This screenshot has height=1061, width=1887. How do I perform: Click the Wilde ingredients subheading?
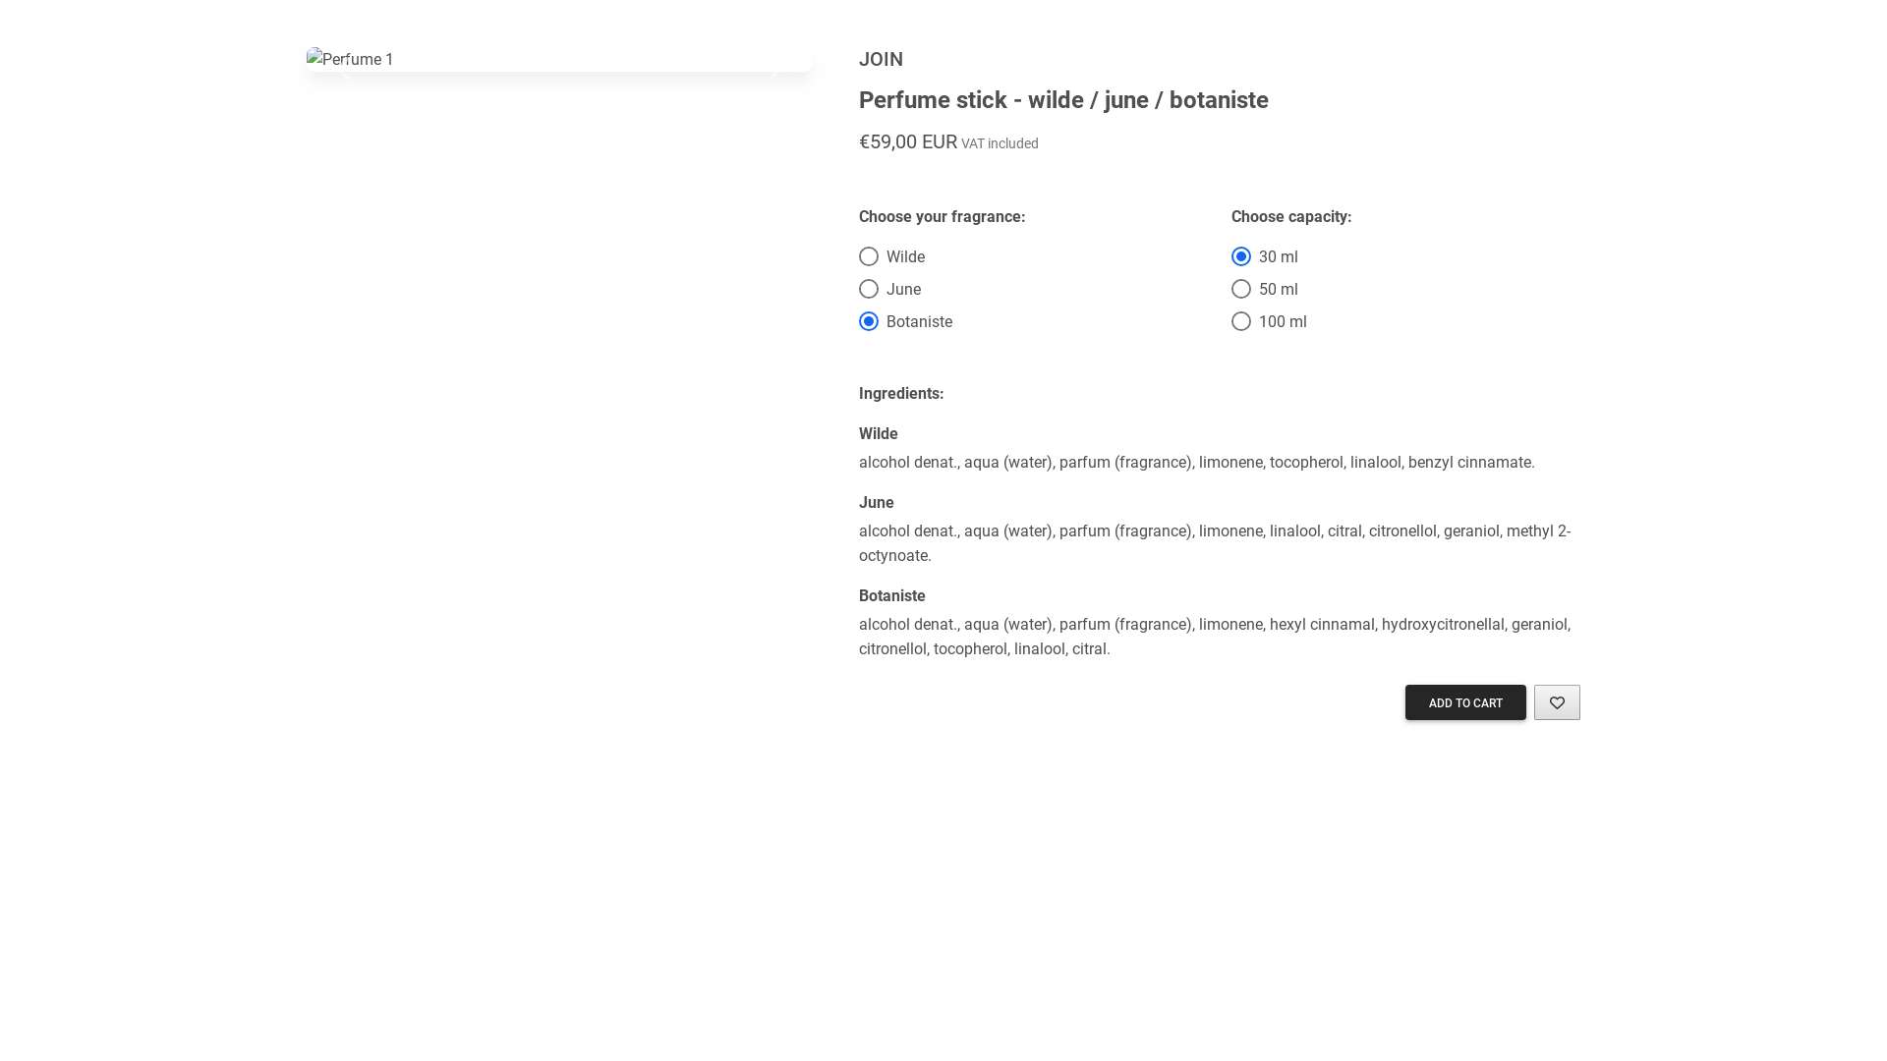tap(878, 433)
